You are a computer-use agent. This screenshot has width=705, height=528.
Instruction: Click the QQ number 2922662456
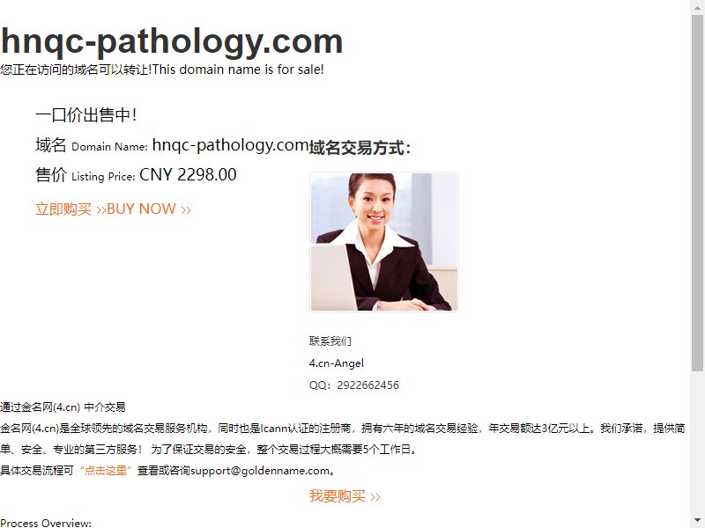(367, 385)
